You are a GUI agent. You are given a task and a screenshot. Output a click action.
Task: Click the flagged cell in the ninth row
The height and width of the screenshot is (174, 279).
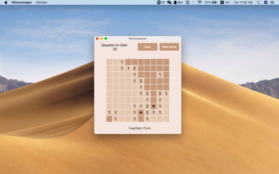[141, 112]
